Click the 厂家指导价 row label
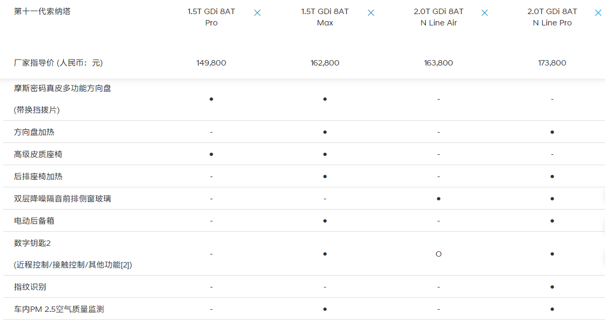 58,63
